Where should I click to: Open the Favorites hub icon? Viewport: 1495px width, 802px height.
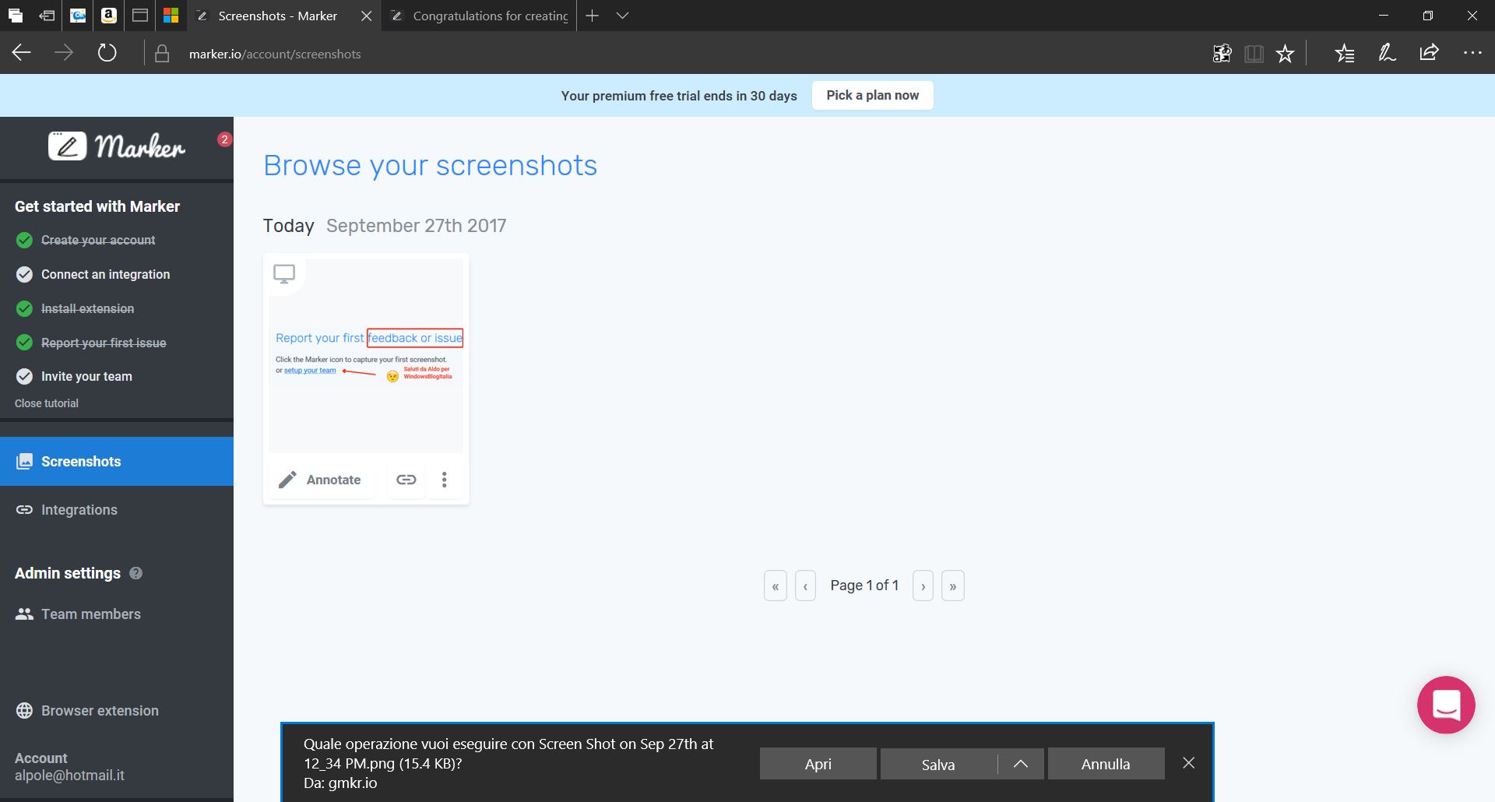(1345, 53)
